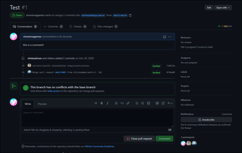Screen dimensions: 242x153
Task: Insert a task list checkbox
Action: coord(148,103)
